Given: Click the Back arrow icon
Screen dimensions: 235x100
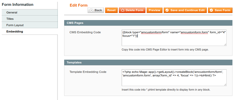Looking at the screenshot, I should (91, 10).
